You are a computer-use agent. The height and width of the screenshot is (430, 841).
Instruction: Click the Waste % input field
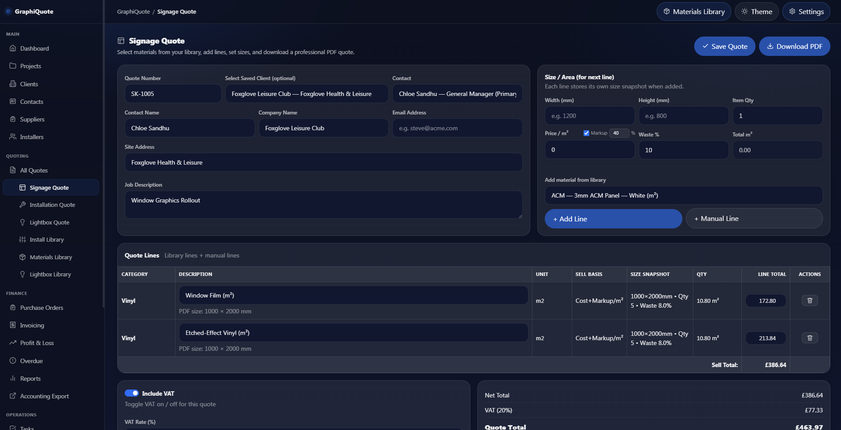(x=684, y=150)
